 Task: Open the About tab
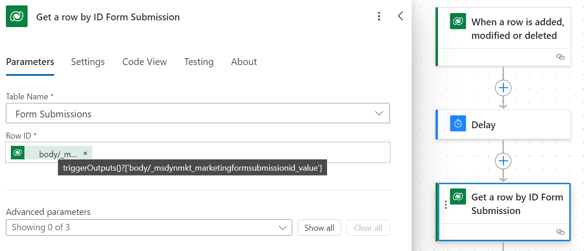[x=244, y=62]
